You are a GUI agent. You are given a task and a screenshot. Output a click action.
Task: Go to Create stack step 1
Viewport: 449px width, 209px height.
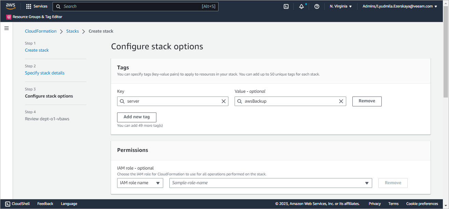point(37,50)
